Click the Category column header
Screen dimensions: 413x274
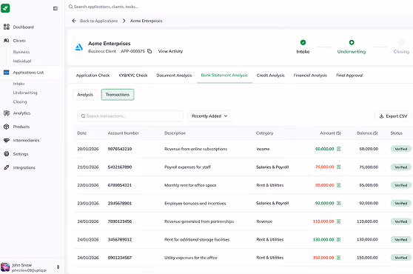click(x=265, y=133)
